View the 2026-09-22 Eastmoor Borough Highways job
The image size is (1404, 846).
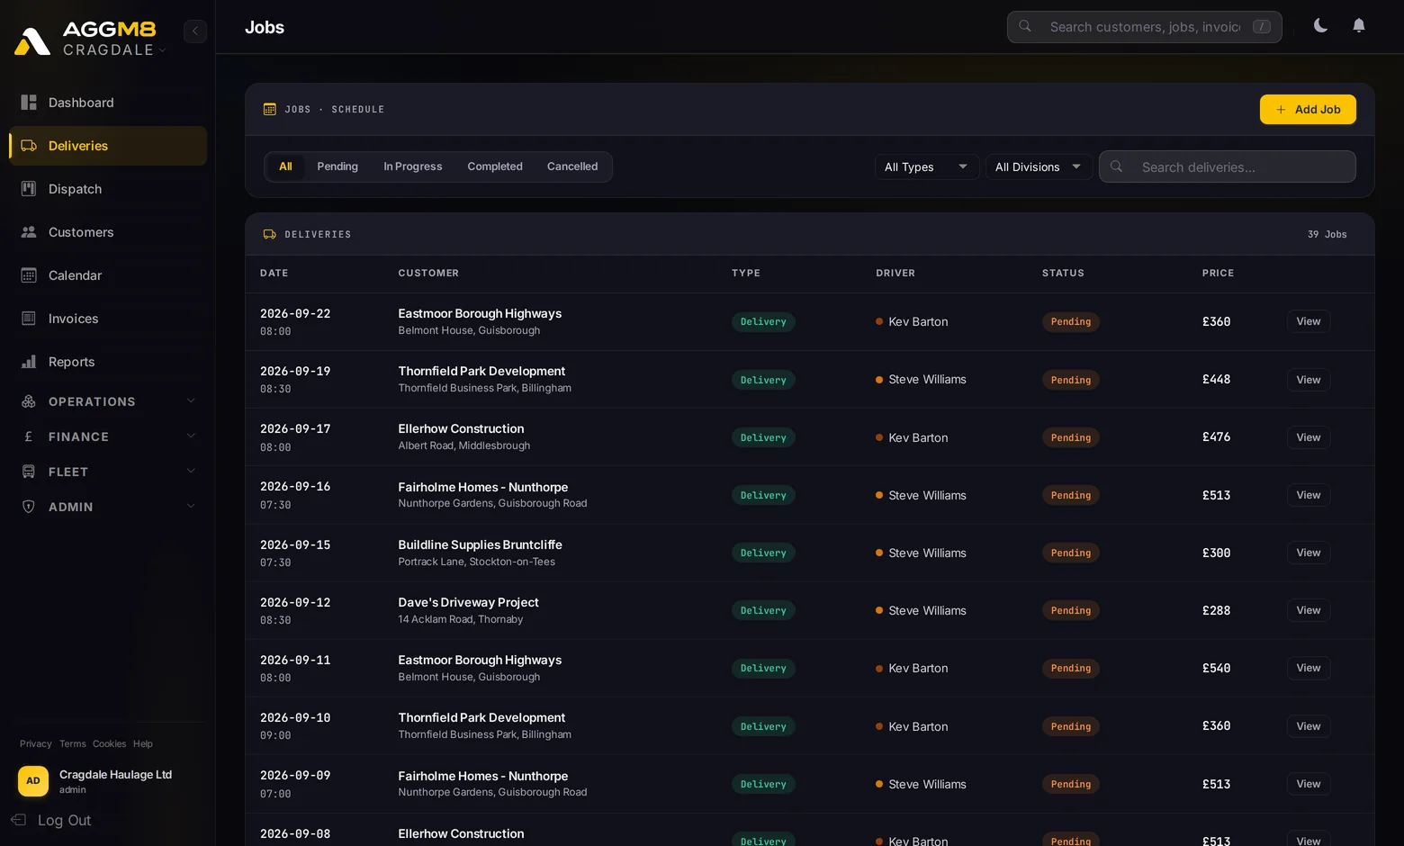click(1309, 321)
